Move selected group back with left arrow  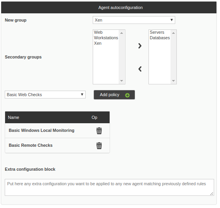(140, 69)
